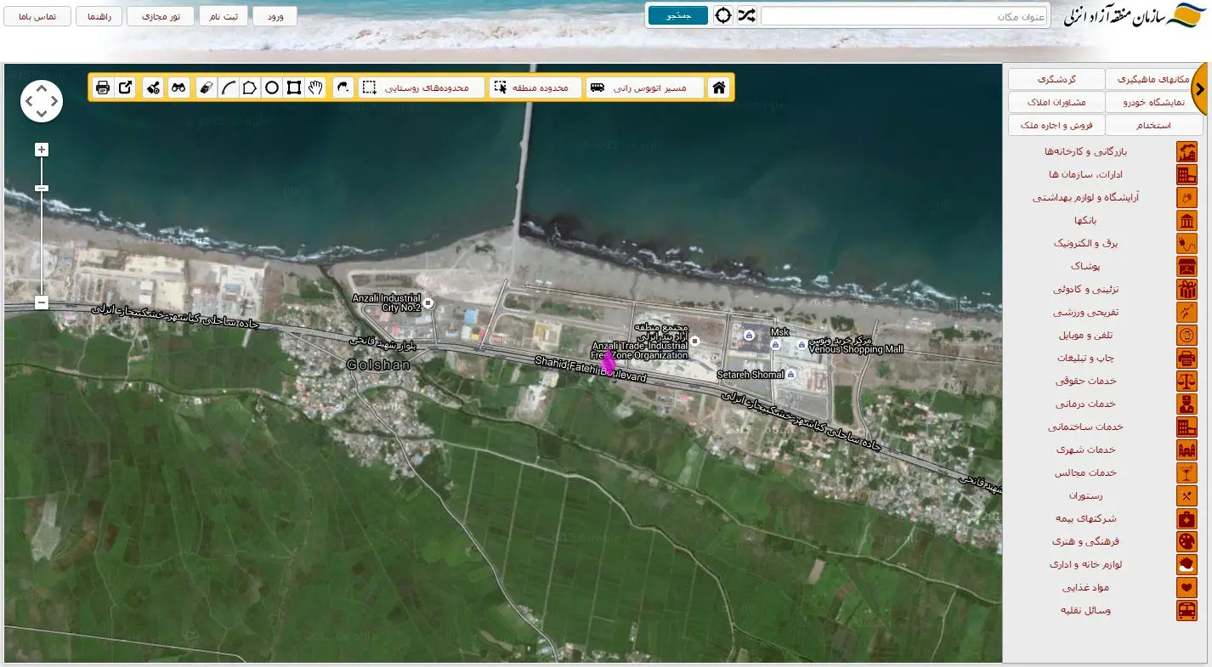The height and width of the screenshot is (667, 1212).
Task: Click the round pan control on the map
Action: pos(42,101)
